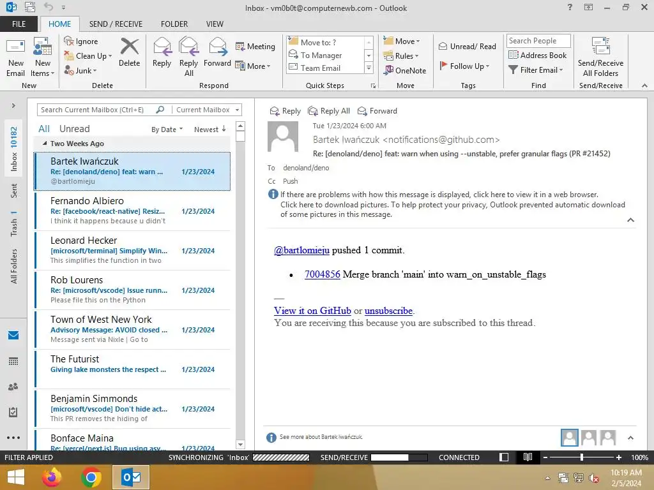Adjust the zoom slider

pyautogui.click(x=581, y=457)
